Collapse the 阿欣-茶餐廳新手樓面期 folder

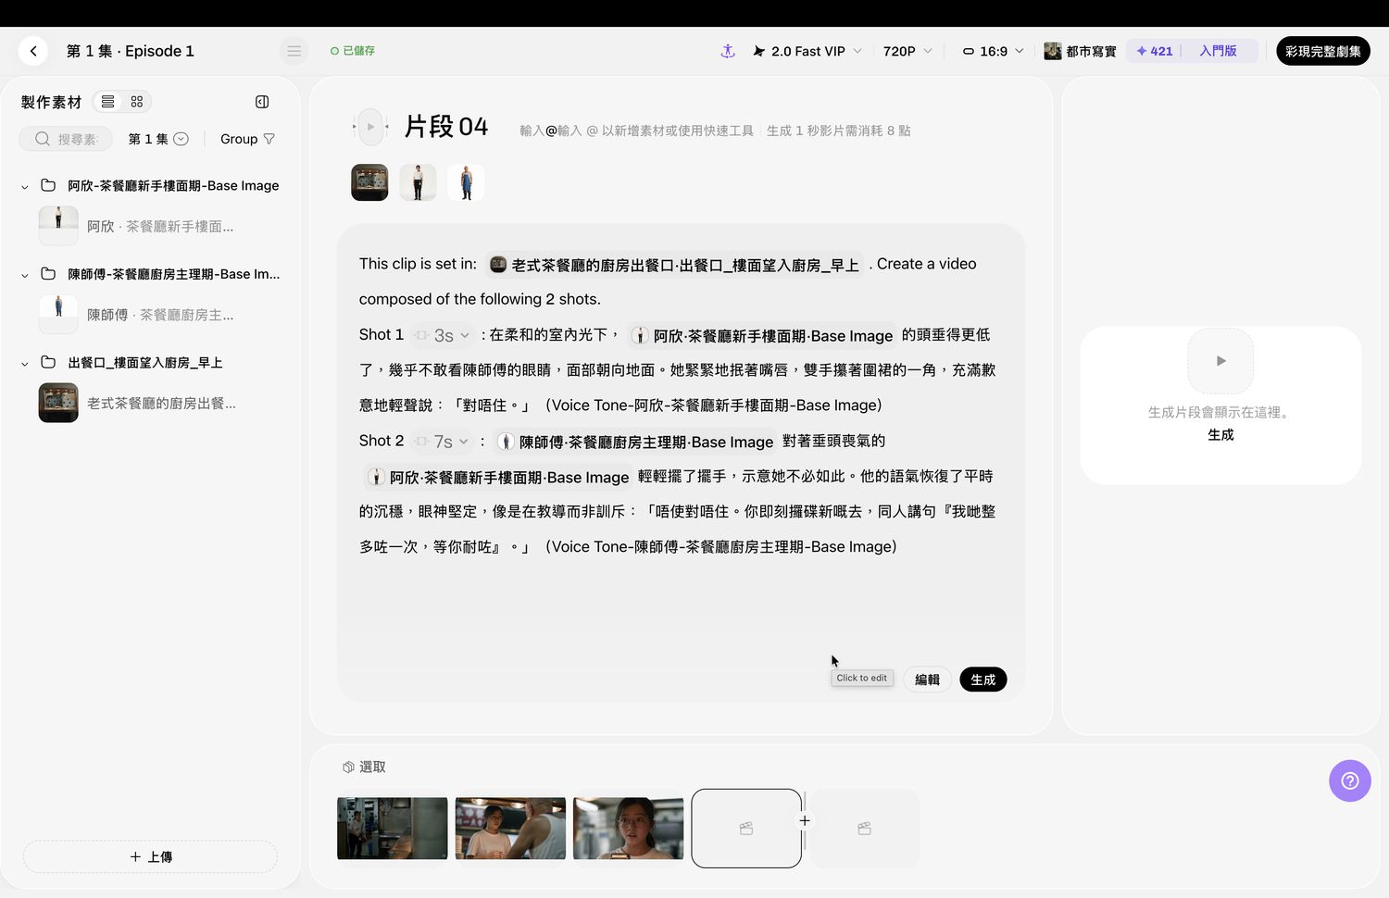point(25,186)
